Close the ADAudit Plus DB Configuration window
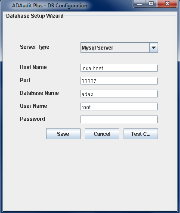The width and height of the screenshot is (180, 213). (x=167, y=3)
